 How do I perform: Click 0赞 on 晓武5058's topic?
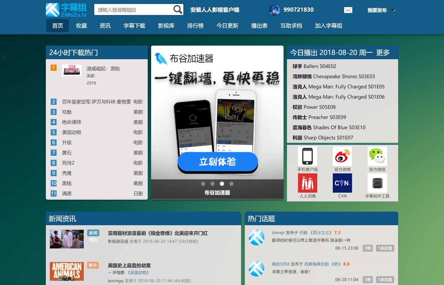pos(368,280)
